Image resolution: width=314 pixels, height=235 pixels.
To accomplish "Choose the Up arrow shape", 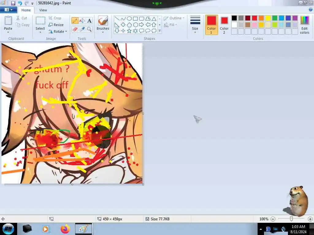I will 154,25.
